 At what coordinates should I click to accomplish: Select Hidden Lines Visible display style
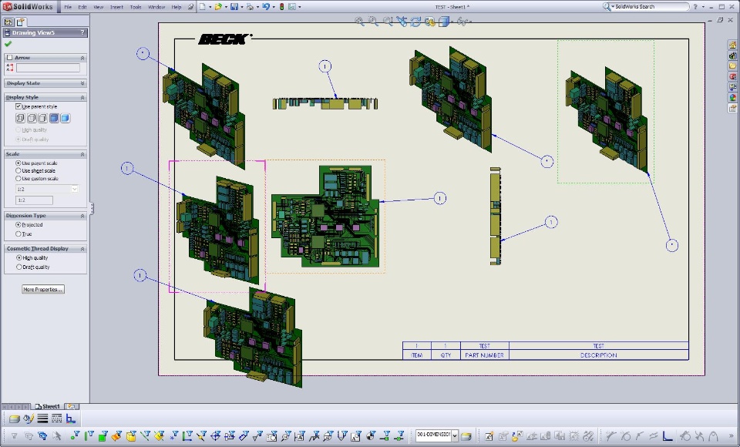tap(32, 118)
